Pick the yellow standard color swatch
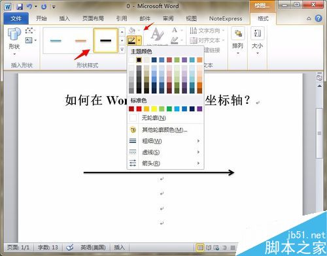327x256 pixels. click(154, 109)
